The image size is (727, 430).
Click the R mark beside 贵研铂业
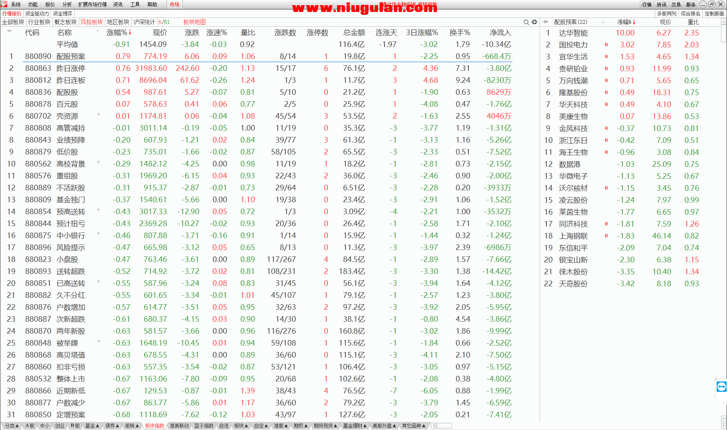606,68
